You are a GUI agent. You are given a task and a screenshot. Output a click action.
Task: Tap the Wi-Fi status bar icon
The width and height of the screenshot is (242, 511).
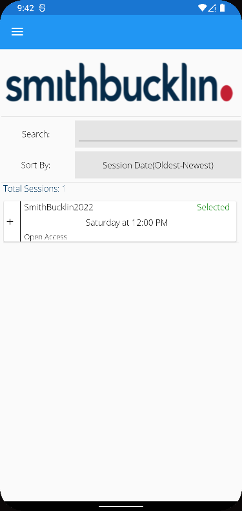click(x=202, y=8)
